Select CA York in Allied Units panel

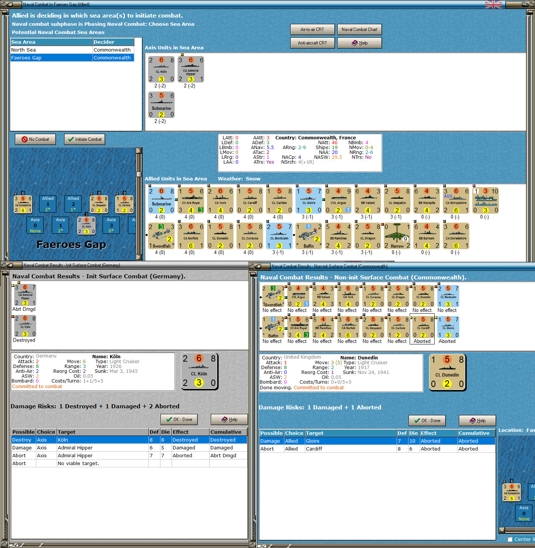tap(220, 201)
